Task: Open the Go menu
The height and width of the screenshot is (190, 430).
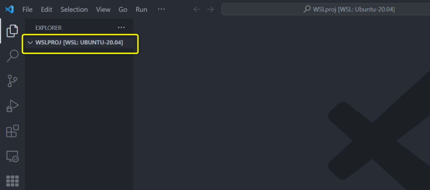Action: 123,9
